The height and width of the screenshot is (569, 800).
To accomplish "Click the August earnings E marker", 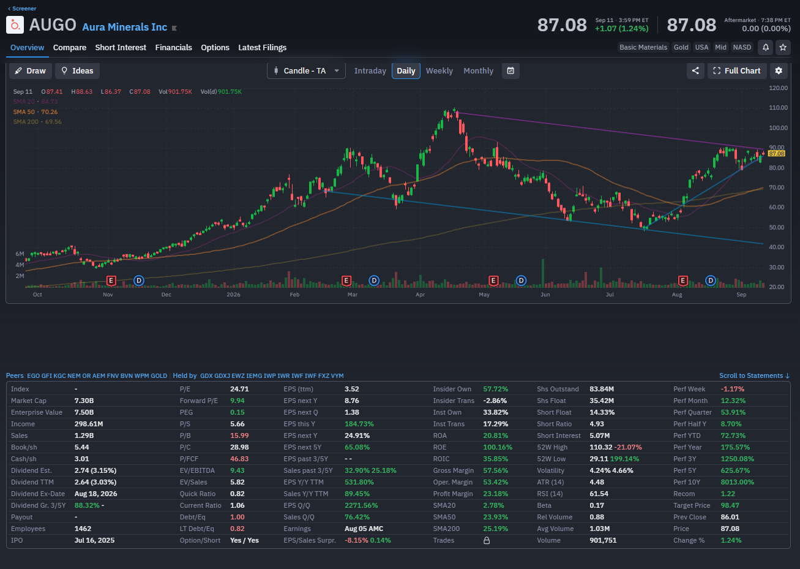I will (682, 281).
